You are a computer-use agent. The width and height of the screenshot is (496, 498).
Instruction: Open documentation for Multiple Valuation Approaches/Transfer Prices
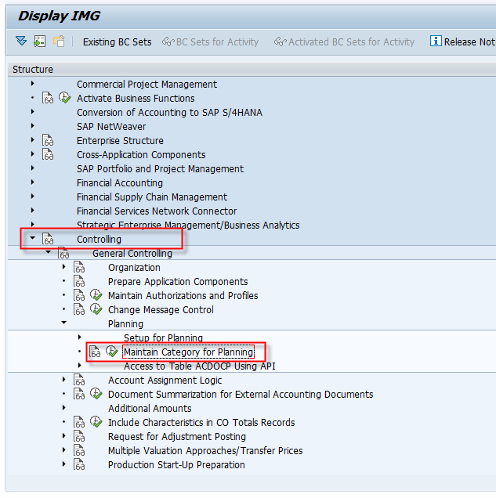pyautogui.click(x=79, y=450)
